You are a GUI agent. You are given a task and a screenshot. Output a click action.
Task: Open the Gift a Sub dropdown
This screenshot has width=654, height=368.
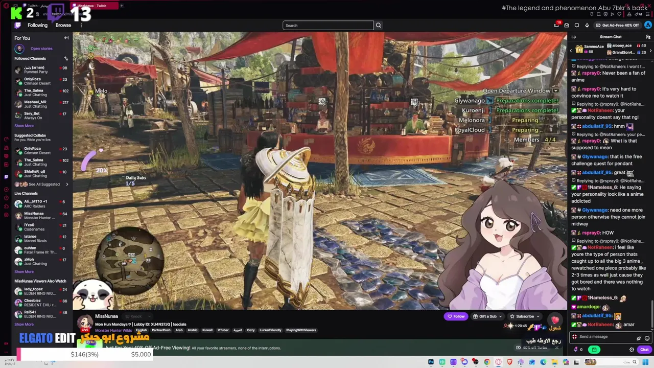pos(488,316)
